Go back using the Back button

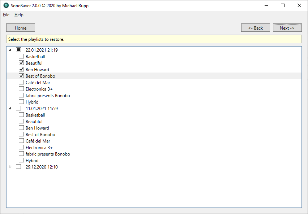coord(255,27)
